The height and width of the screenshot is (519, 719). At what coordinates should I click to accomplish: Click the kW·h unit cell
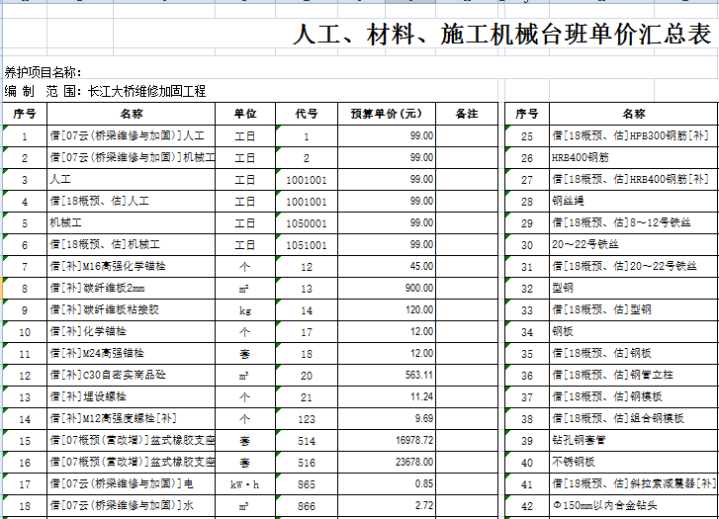(244, 483)
